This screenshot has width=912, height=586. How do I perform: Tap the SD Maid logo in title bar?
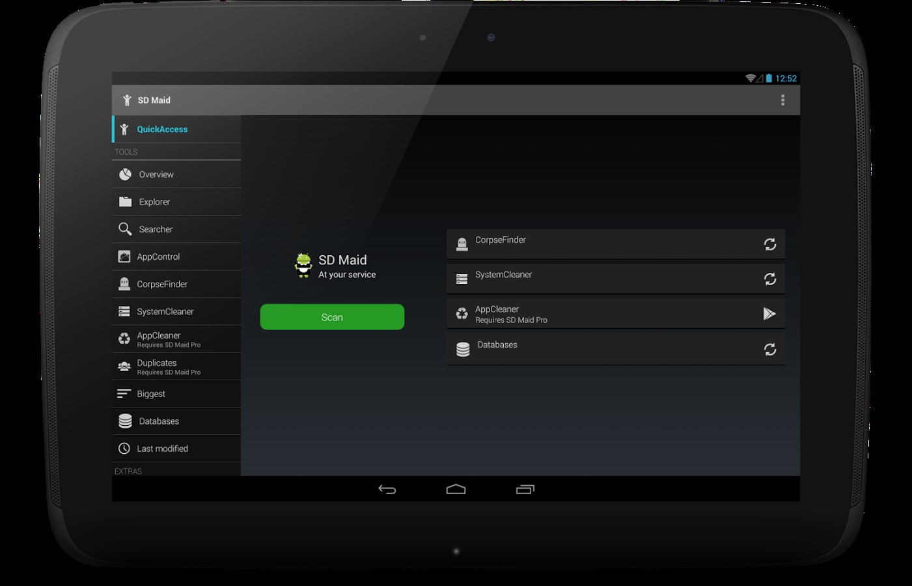coord(127,100)
